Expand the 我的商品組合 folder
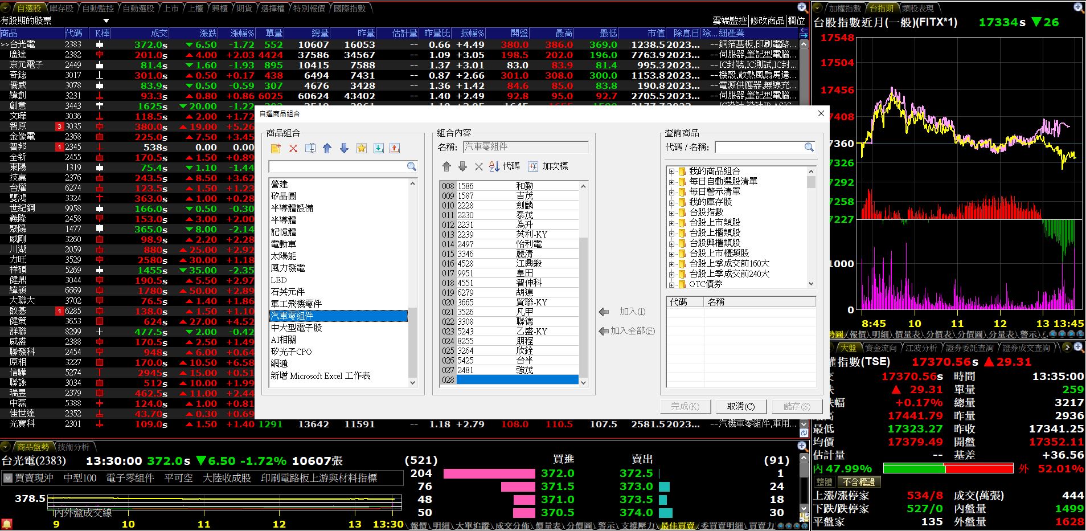 click(670, 171)
